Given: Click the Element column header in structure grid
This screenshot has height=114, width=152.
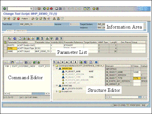Looking at the screenshot, I should pyautogui.click(x=118, y=66).
